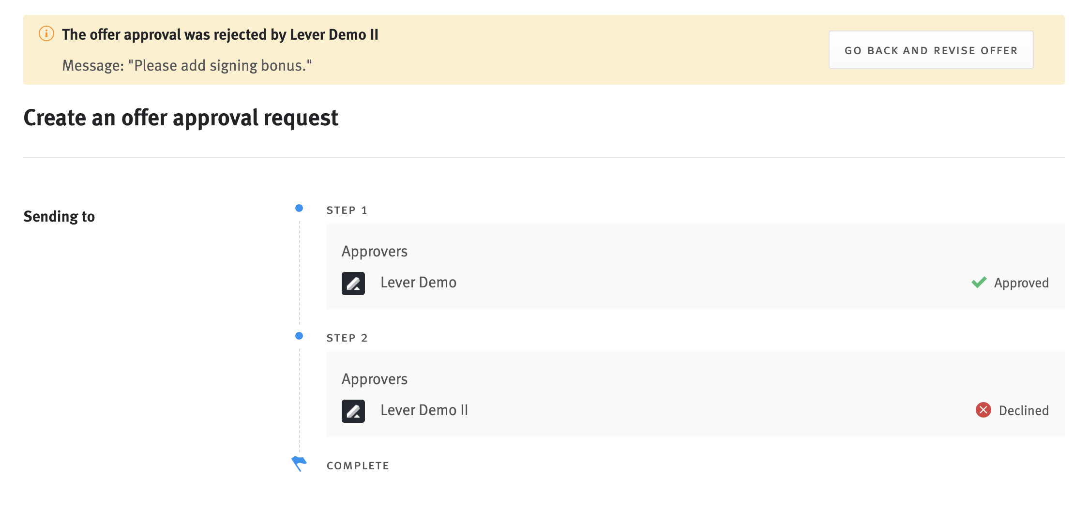Viewport: 1089px width, 509px height.
Task: Click the green Approved checkmark icon
Action: pyautogui.click(x=979, y=283)
